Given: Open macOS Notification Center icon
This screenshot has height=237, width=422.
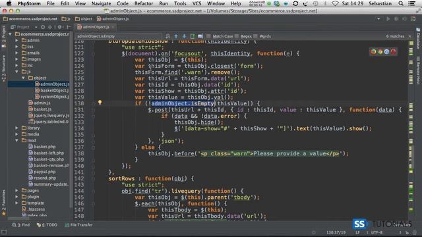Looking at the screenshot, I should point(411,3).
